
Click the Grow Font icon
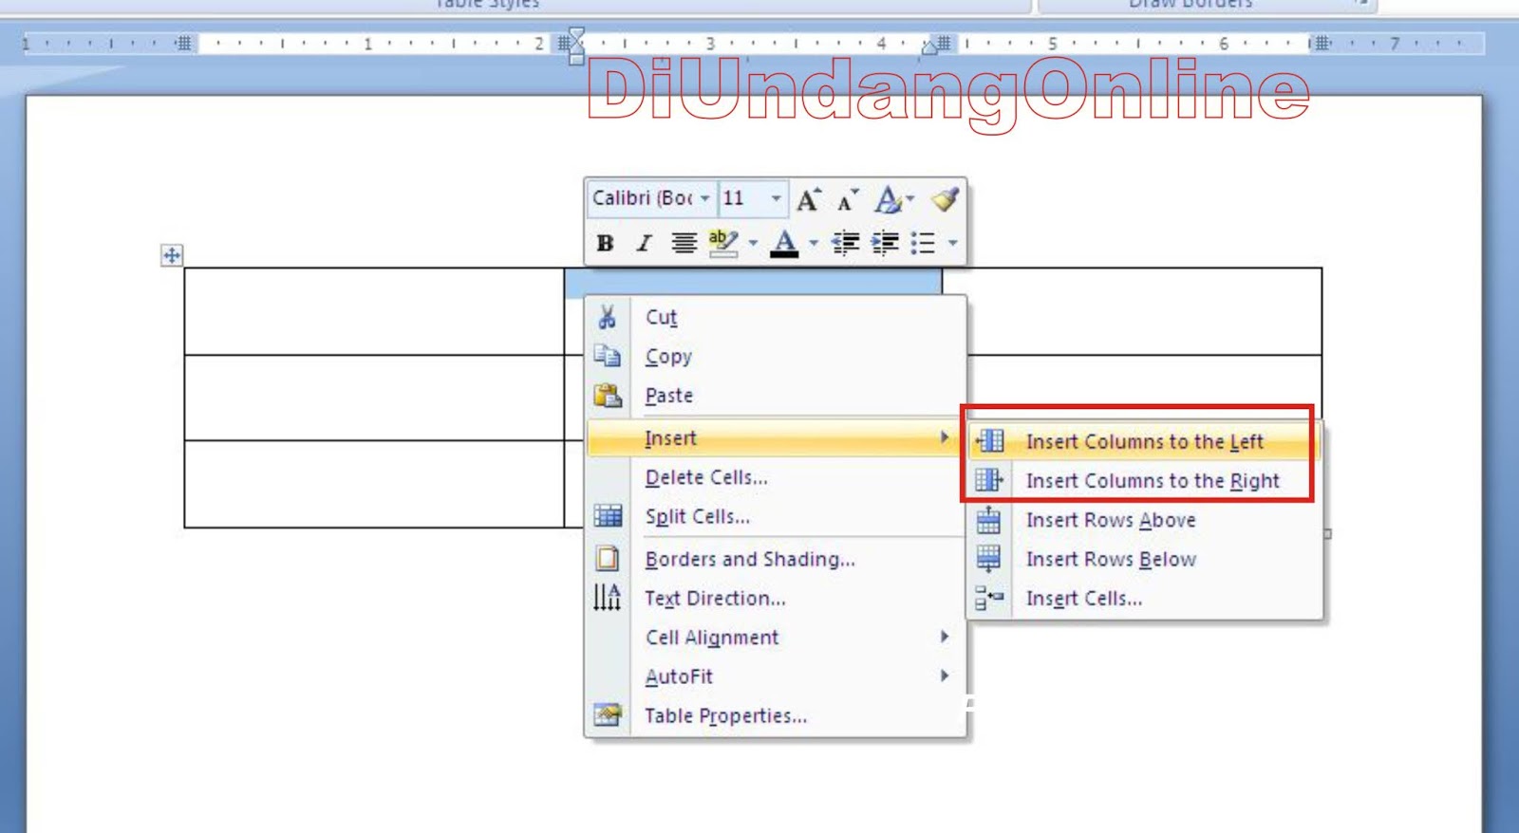point(808,199)
